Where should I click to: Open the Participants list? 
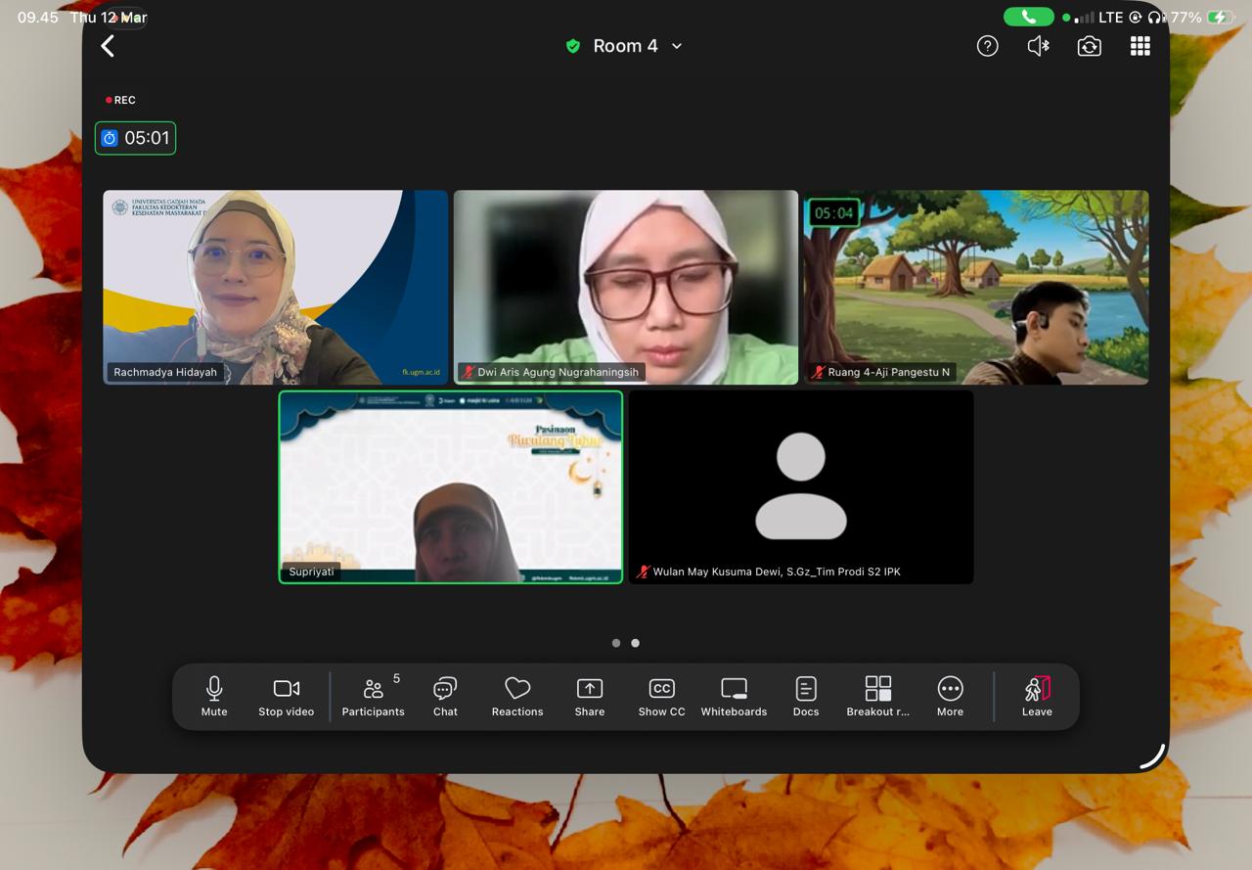[373, 696]
